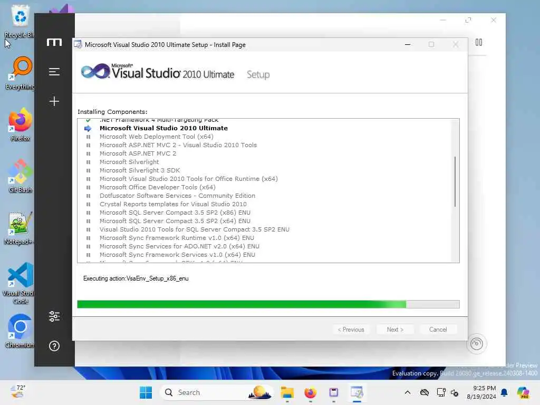The width and height of the screenshot is (540, 405).
Task: Open Everything desktop shortcut
Action: coord(20,73)
